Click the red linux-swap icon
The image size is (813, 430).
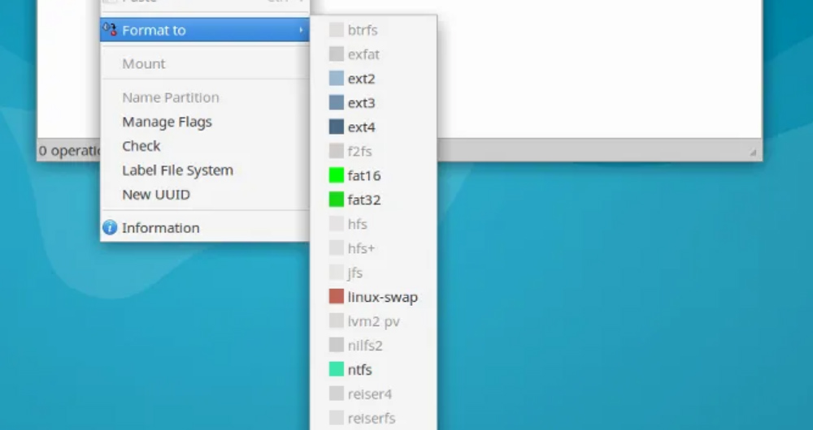(337, 297)
